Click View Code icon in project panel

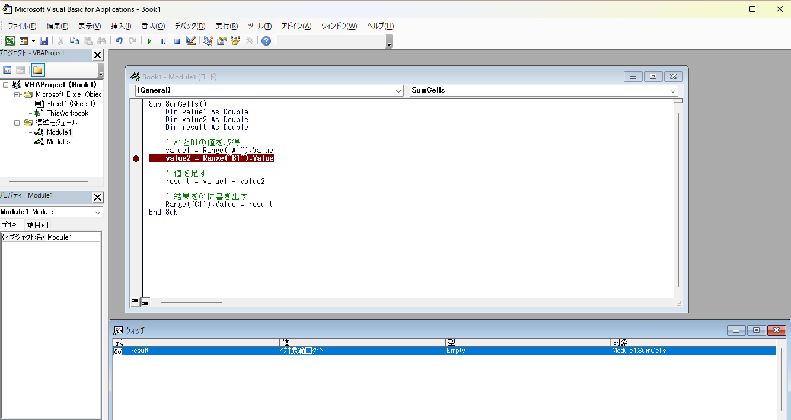8,70
